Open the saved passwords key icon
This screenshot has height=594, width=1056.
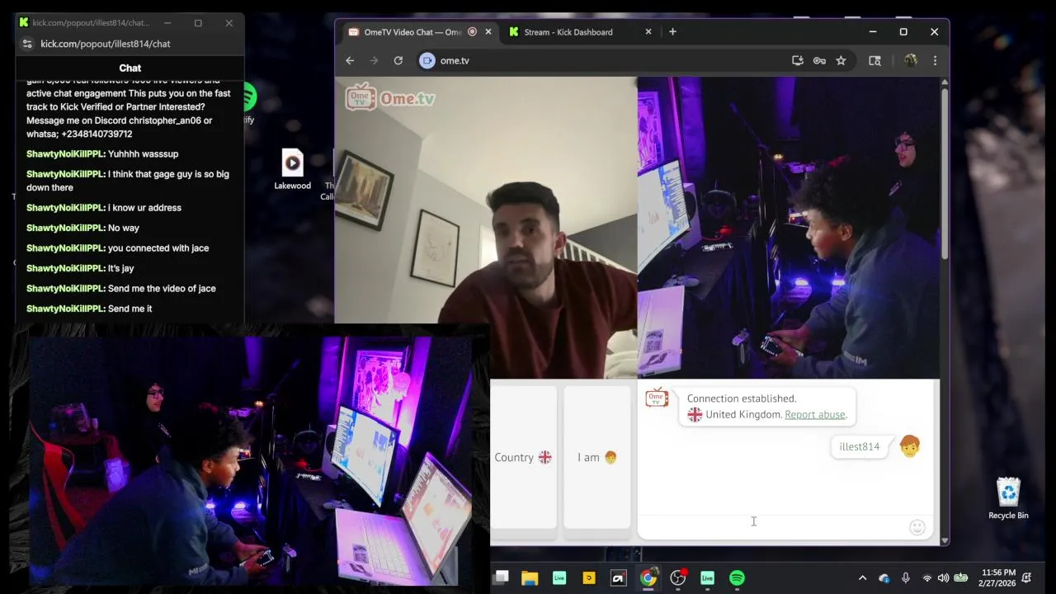coord(819,60)
